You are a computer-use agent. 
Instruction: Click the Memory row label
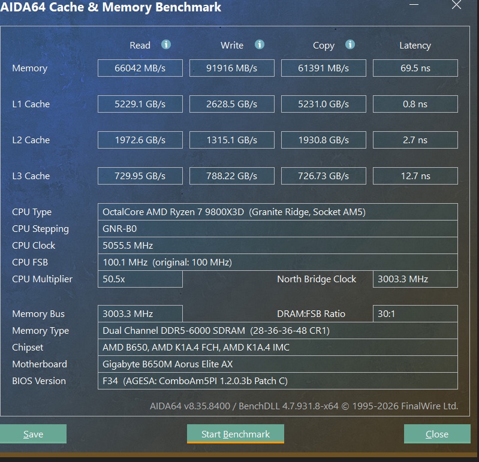click(x=29, y=68)
